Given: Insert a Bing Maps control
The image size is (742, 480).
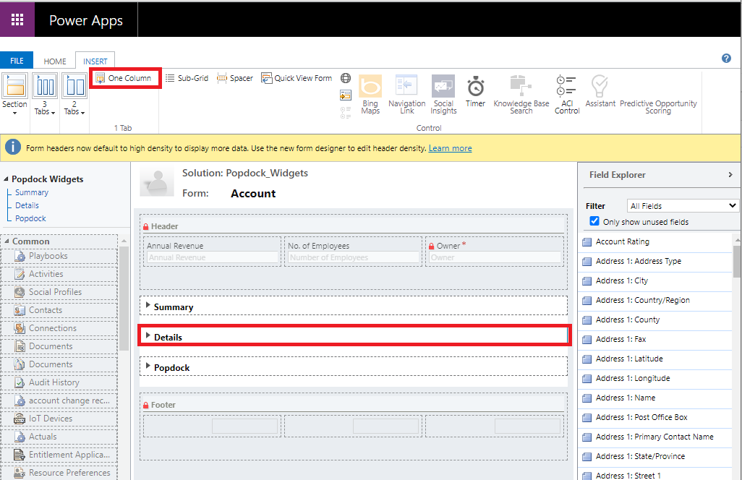Looking at the screenshot, I should tap(370, 94).
